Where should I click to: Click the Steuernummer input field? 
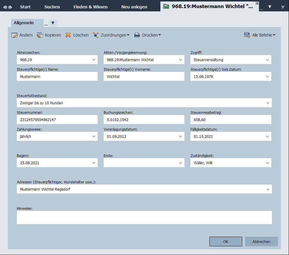pyautogui.click(x=57, y=120)
